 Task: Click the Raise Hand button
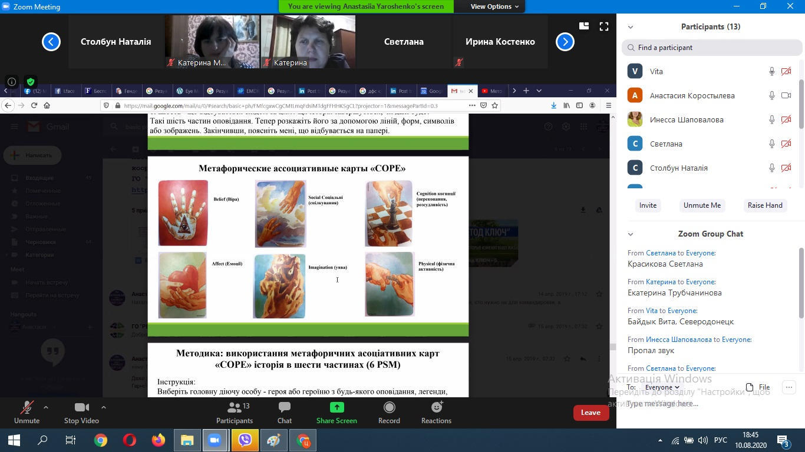(765, 205)
